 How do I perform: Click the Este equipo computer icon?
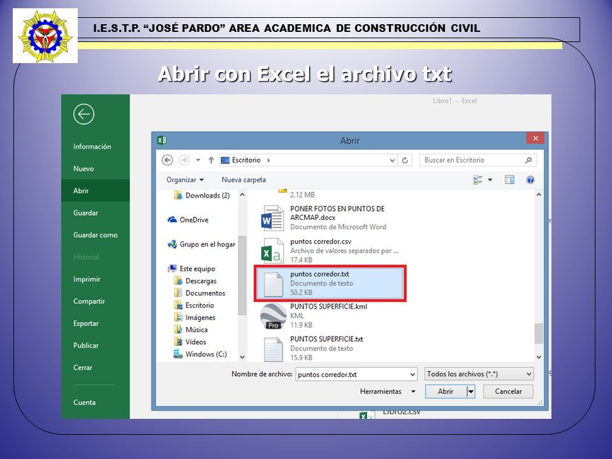(x=172, y=268)
